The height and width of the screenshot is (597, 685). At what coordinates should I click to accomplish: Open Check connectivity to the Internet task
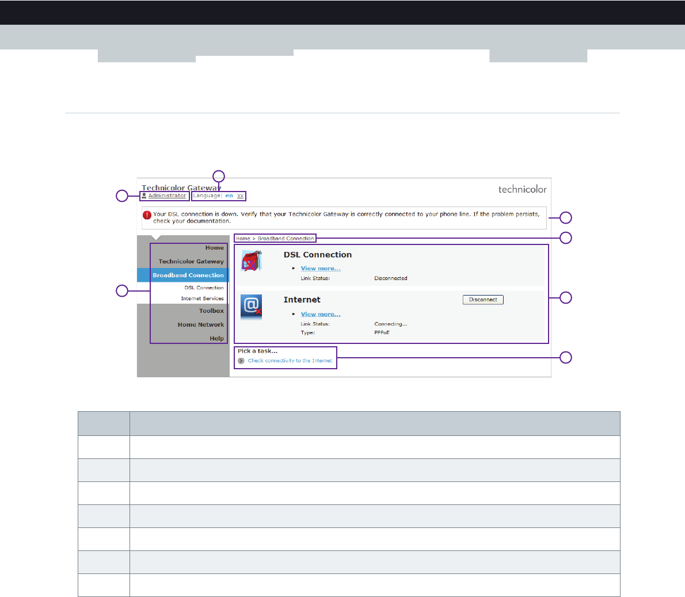pos(290,361)
